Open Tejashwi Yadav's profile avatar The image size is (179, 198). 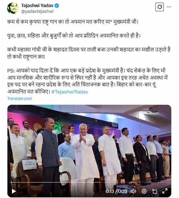tap(13, 8)
